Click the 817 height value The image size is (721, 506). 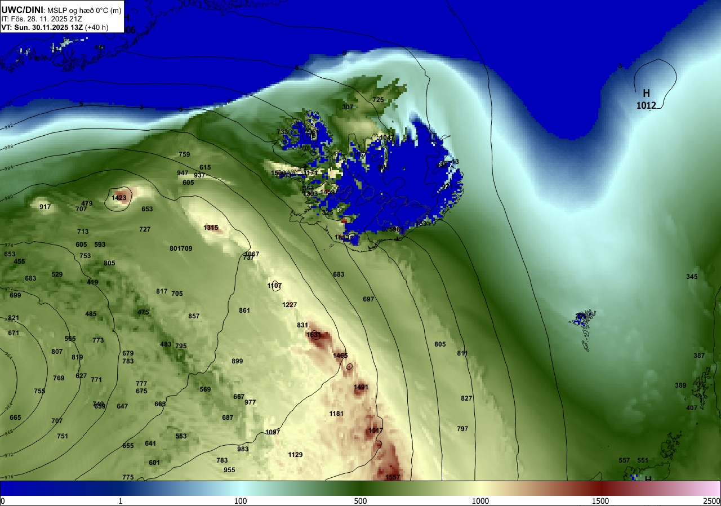(162, 291)
